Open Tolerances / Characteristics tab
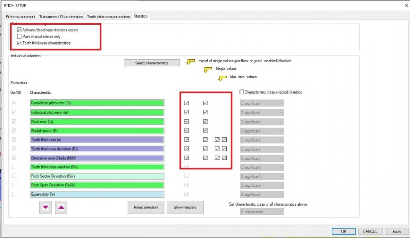 tap(61, 17)
